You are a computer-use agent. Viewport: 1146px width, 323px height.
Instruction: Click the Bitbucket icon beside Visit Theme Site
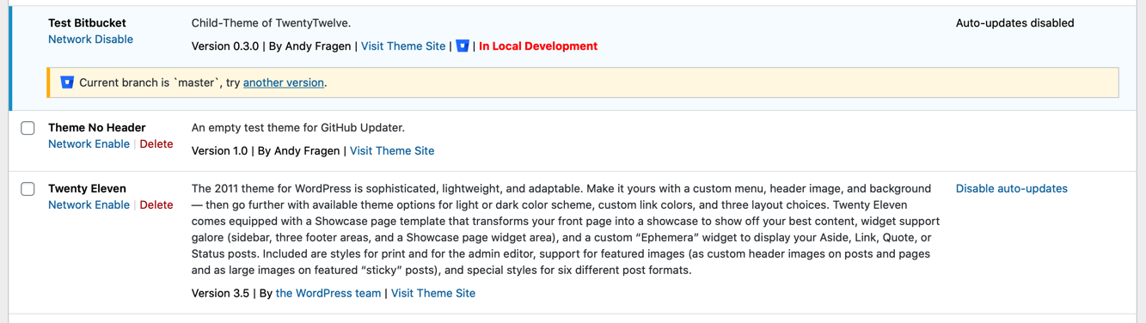click(463, 46)
